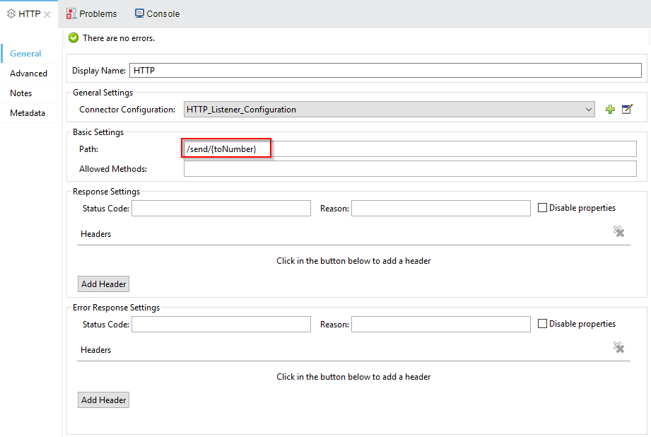Viewport: 651px width, 437px height.
Task: Click remove headers icon in Response Settings
Action: click(x=618, y=231)
